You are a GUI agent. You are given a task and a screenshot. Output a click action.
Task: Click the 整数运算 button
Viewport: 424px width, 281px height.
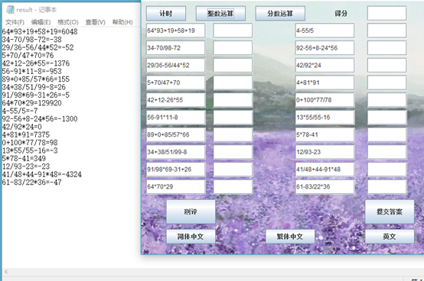pyautogui.click(x=220, y=14)
